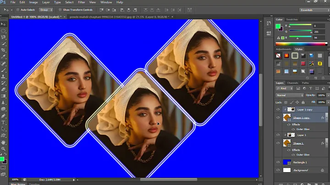
Task: Select the Quick Selection tool
Action: pyautogui.click(x=3, y=44)
